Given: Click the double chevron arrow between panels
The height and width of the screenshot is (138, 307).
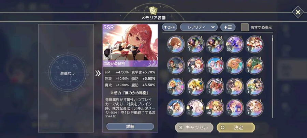Looking at the screenshot, I should tap(98, 73).
